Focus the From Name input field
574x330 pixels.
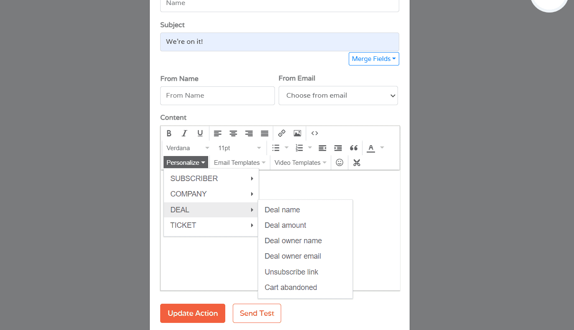point(217,96)
